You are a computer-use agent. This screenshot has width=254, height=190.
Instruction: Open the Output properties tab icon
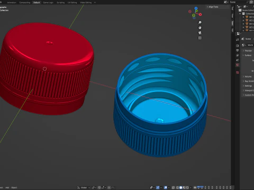click(x=238, y=51)
